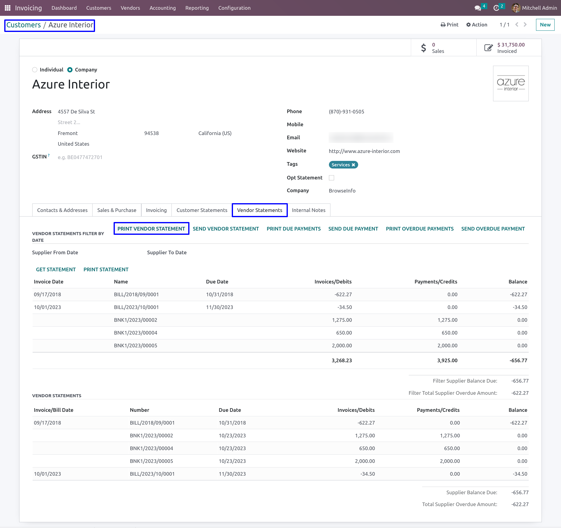Click the Azure Interior logo image
The image size is (561, 528).
[x=511, y=83]
